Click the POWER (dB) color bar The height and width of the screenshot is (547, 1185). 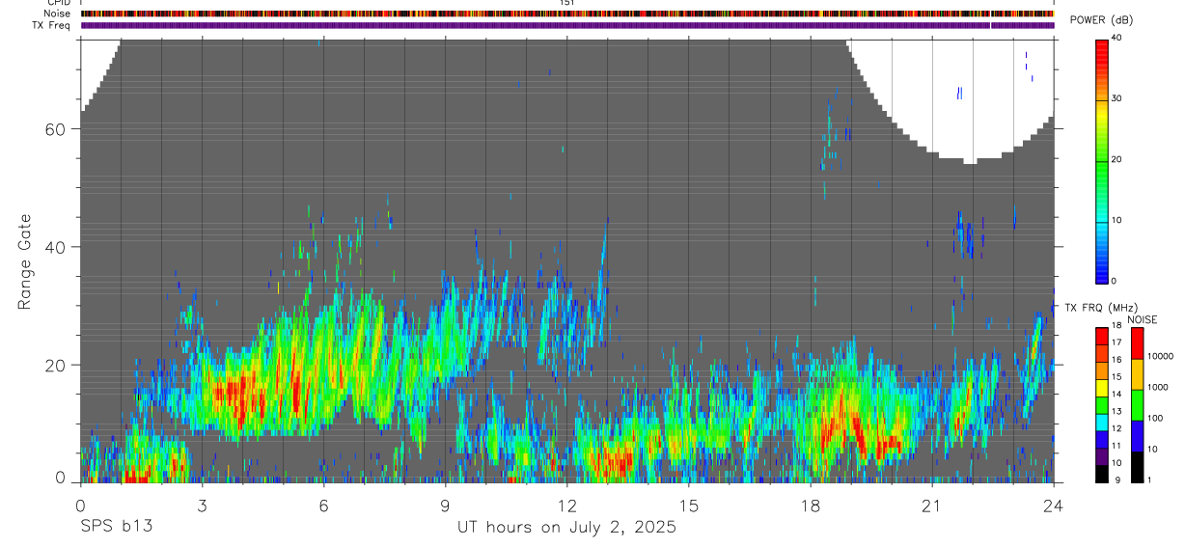[x=1102, y=160]
